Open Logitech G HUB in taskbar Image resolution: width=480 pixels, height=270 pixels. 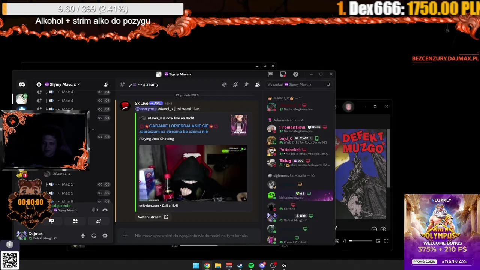pos(284,265)
